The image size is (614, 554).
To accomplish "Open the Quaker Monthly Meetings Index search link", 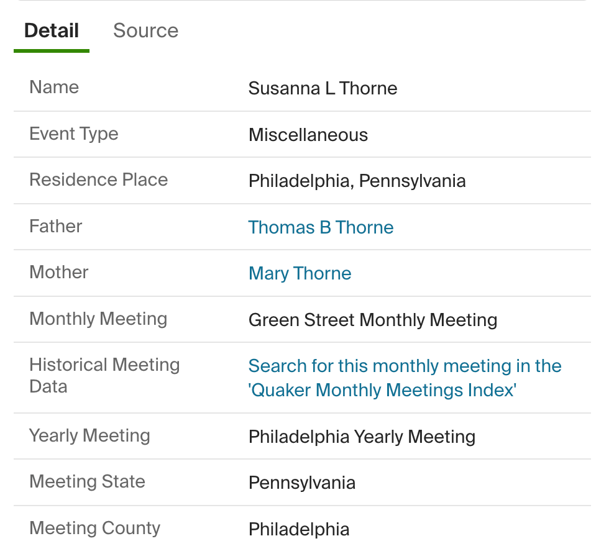I will click(x=405, y=378).
